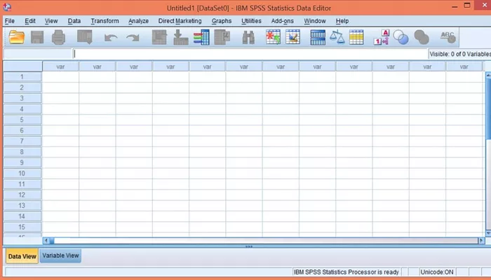Select row header 11
The image size is (491, 280).
22,184
